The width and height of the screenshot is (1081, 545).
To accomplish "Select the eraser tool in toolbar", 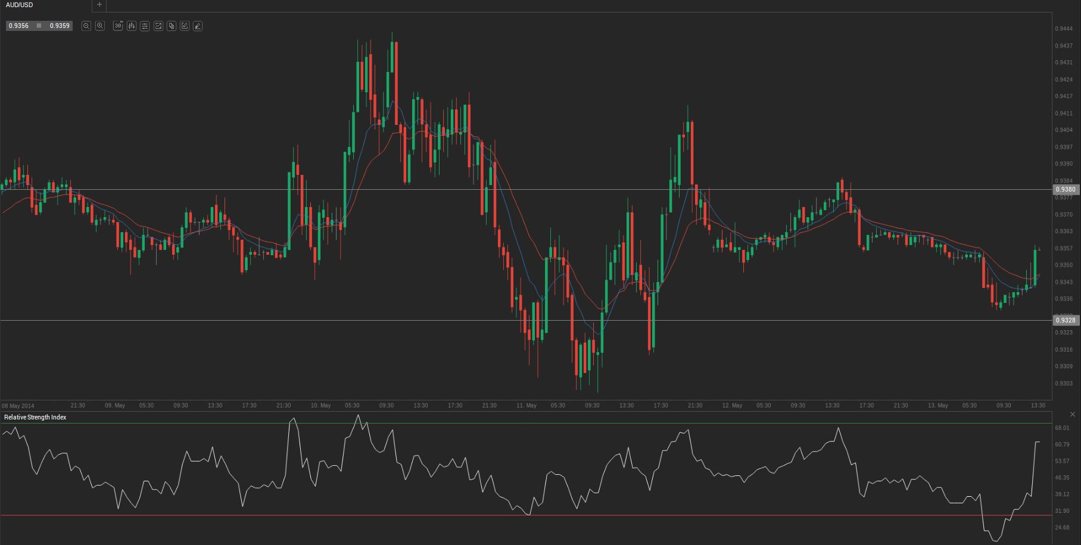I will tap(198, 26).
